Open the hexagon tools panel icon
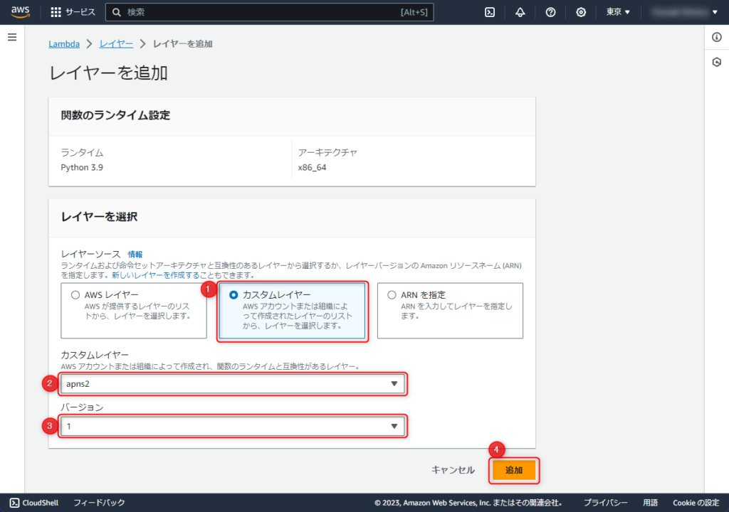This screenshot has width=729, height=512. click(x=716, y=62)
